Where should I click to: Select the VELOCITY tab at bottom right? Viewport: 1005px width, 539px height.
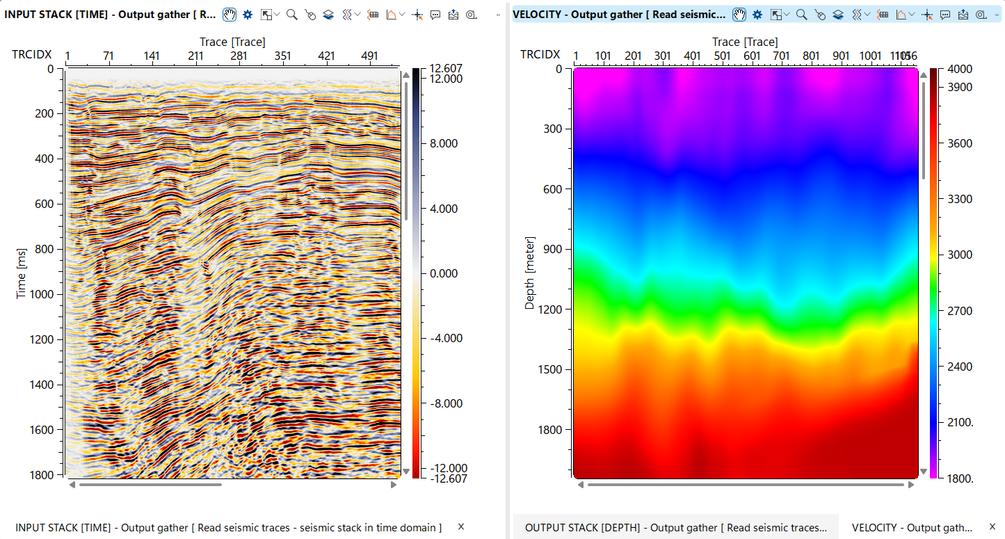tap(911, 528)
